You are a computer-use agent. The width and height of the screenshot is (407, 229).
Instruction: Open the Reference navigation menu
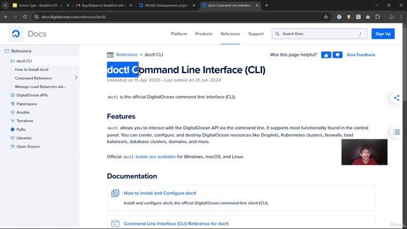[x=230, y=34]
